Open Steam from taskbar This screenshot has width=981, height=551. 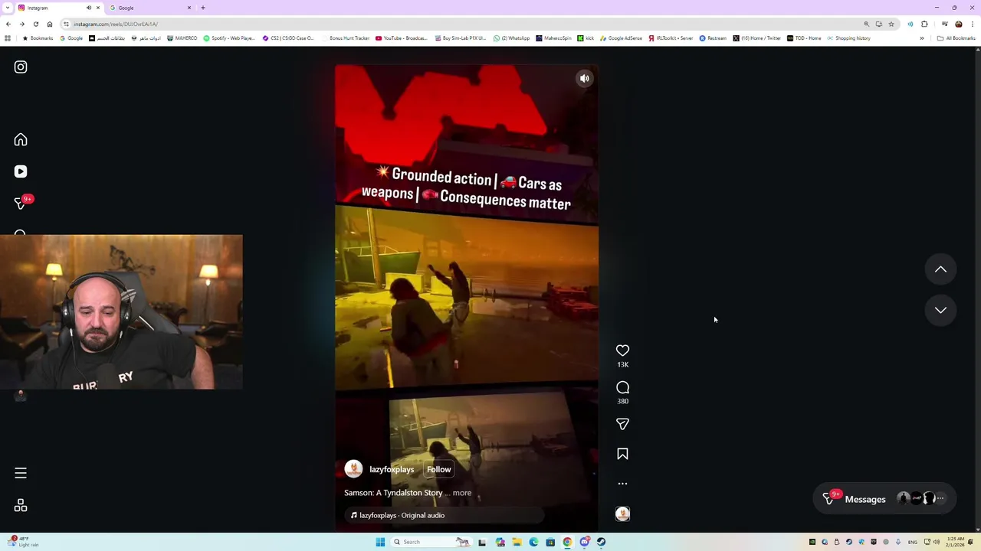[601, 542]
